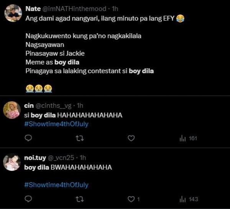Reply to noi.tuy's tweet
The image size is (230, 209).
pos(28,199)
